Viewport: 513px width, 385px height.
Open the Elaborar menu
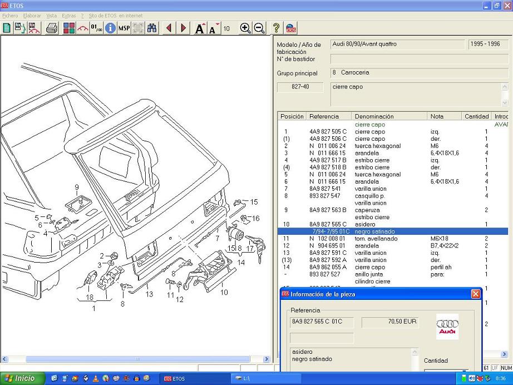point(32,16)
